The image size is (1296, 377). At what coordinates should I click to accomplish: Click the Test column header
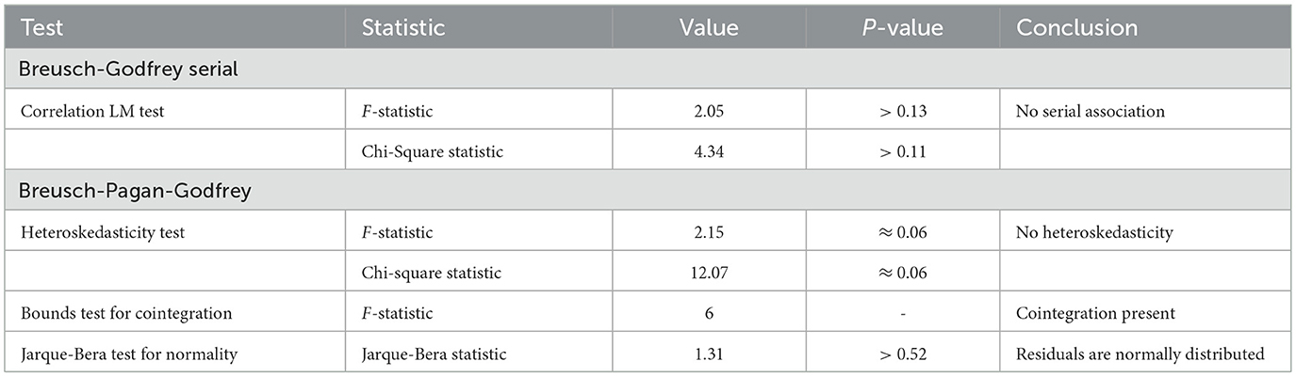(41, 28)
